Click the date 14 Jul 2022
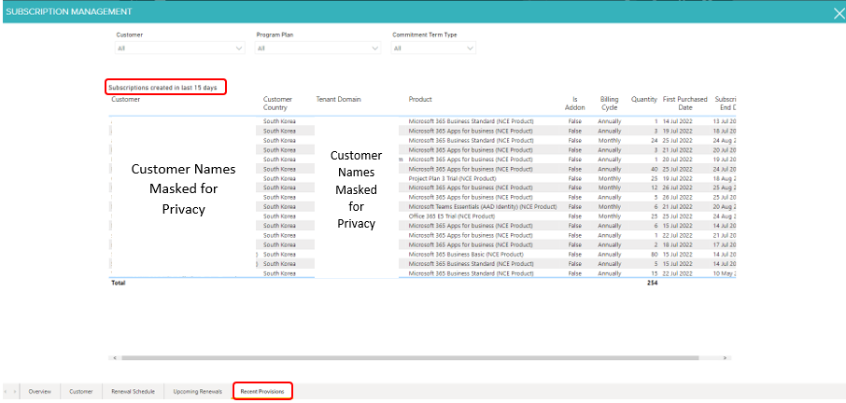 [x=678, y=122]
